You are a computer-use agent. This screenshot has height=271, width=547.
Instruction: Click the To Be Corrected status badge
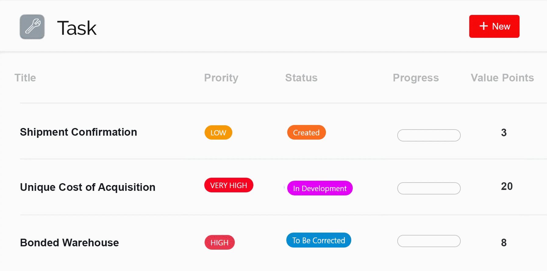point(319,241)
